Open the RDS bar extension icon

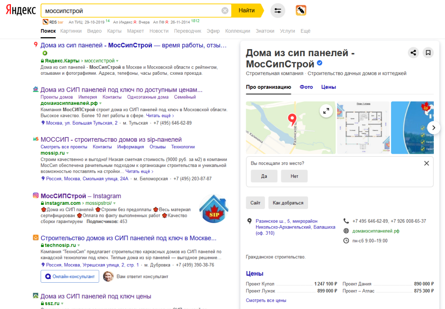pos(301,10)
